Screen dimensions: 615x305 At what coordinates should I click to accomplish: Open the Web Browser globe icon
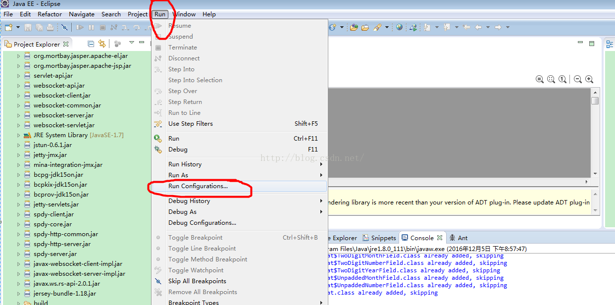(399, 27)
